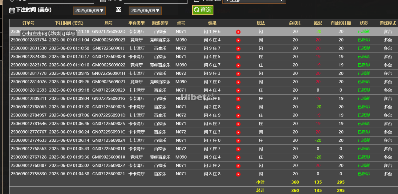Viewport: 398px width, 194px height.
Task: Open the end date dropdown
Action: [x=145, y=11]
